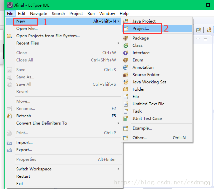Select Interface in New submenu
214x189 pixels.
pos(157,53)
